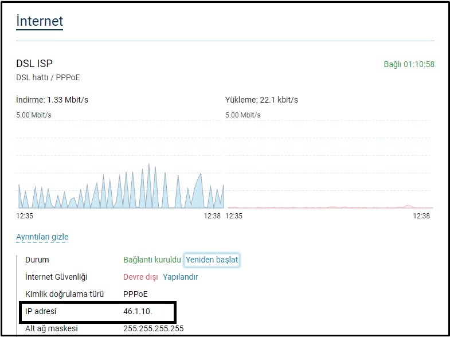Screen dimensions: 450x337
Task: Click the İndirme download speed label
Action: coord(52,100)
